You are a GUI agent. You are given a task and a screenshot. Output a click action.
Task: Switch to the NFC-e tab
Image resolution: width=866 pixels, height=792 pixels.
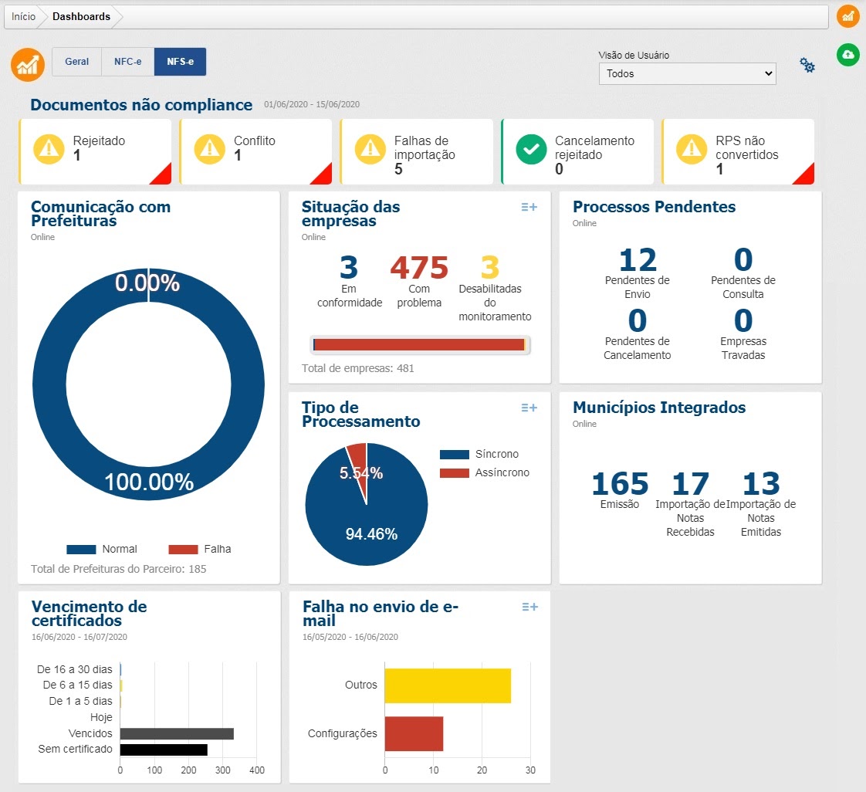[127, 62]
